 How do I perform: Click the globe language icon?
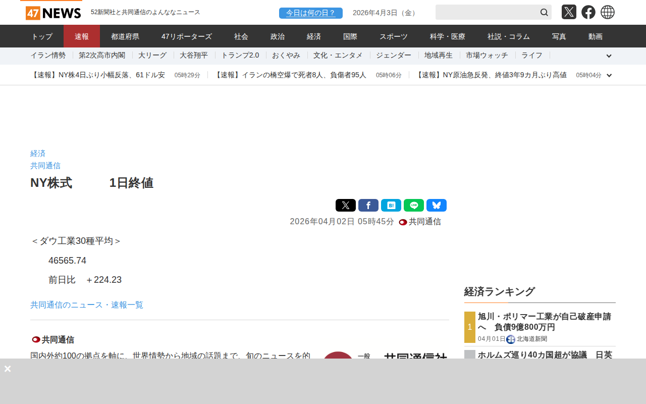607,12
